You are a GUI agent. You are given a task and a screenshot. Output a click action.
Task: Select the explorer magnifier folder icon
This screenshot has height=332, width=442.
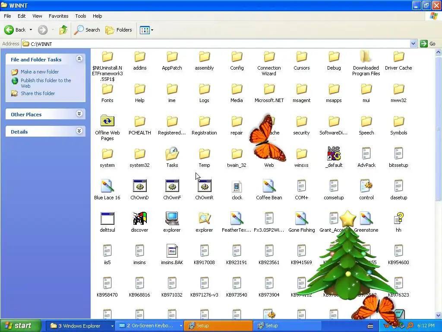(x=204, y=219)
